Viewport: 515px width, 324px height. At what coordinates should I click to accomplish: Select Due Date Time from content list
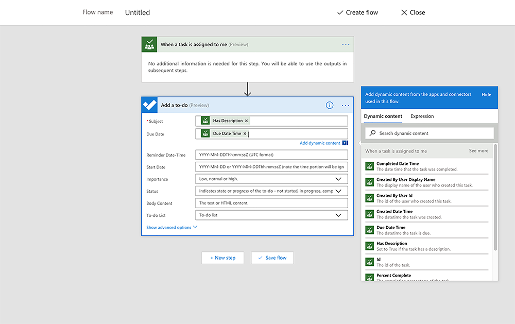coord(427,230)
